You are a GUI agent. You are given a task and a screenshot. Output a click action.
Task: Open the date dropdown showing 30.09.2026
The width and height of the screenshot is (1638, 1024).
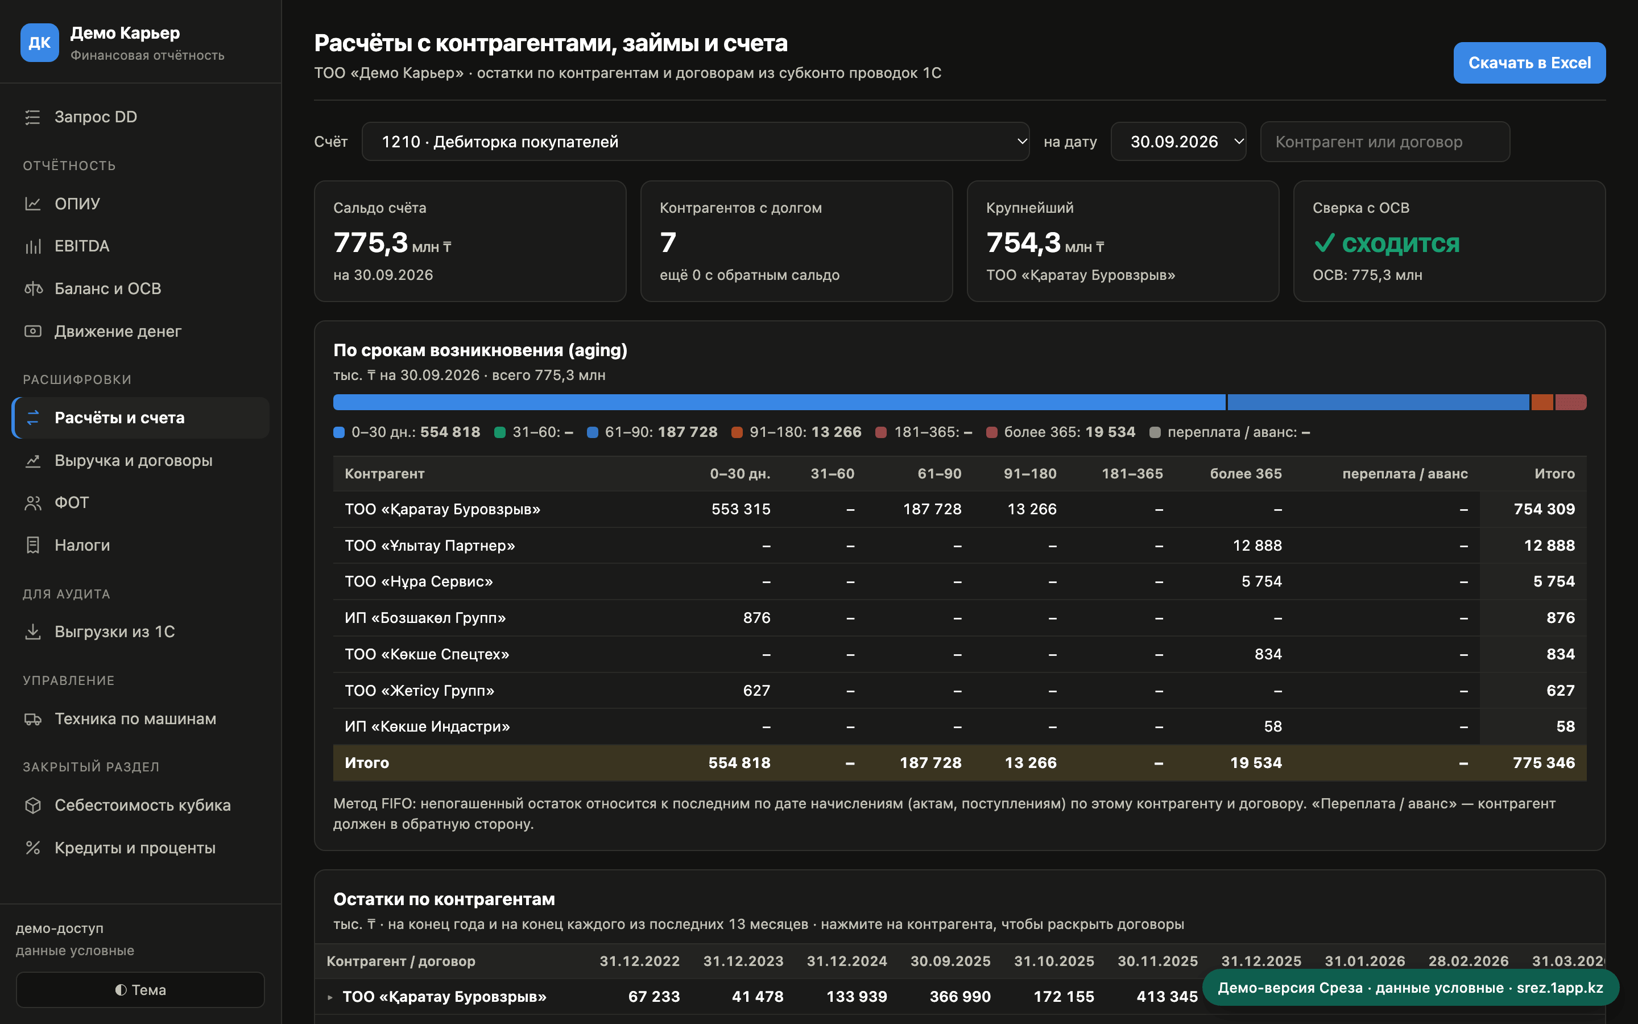1178,142
